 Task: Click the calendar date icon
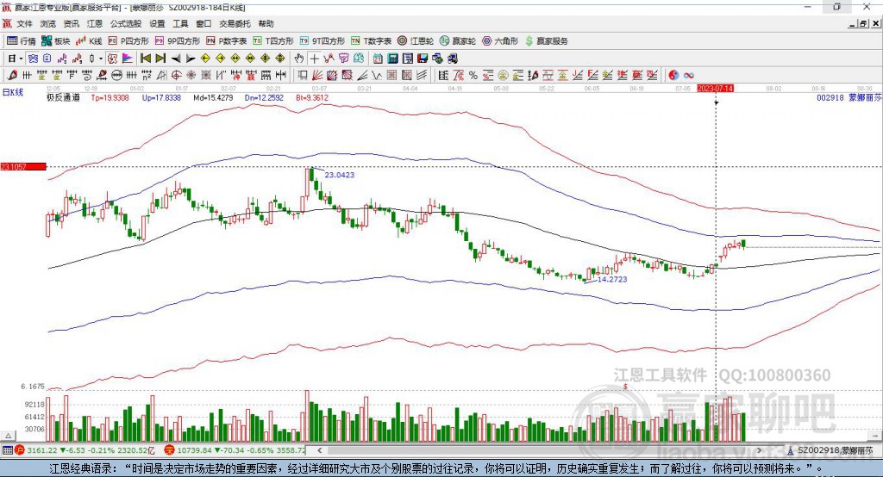[378, 59]
